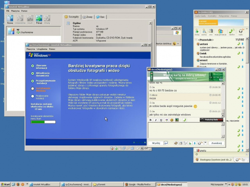Click the CD/DVD status icon in VM status bar

(x=116, y=148)
